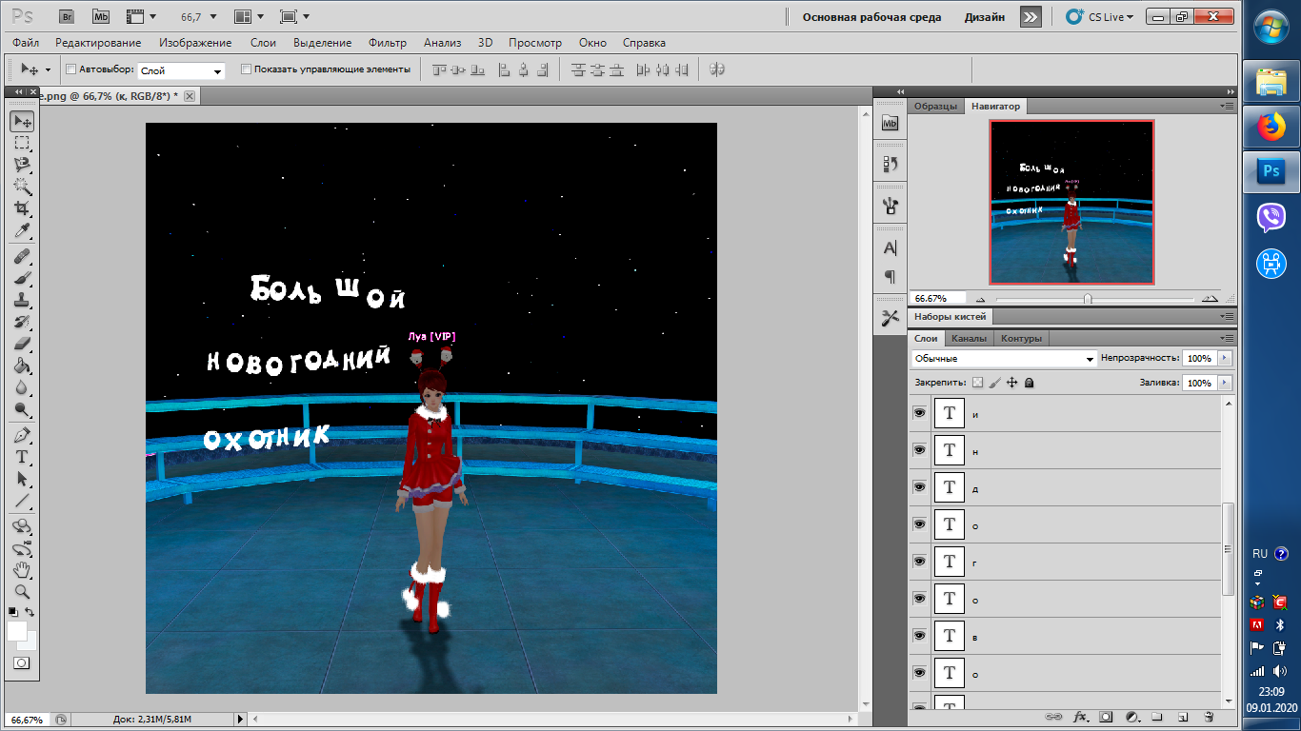The image size is (1301, 731).
Task: Select the Horizontal Type tool
Action: 22,457
